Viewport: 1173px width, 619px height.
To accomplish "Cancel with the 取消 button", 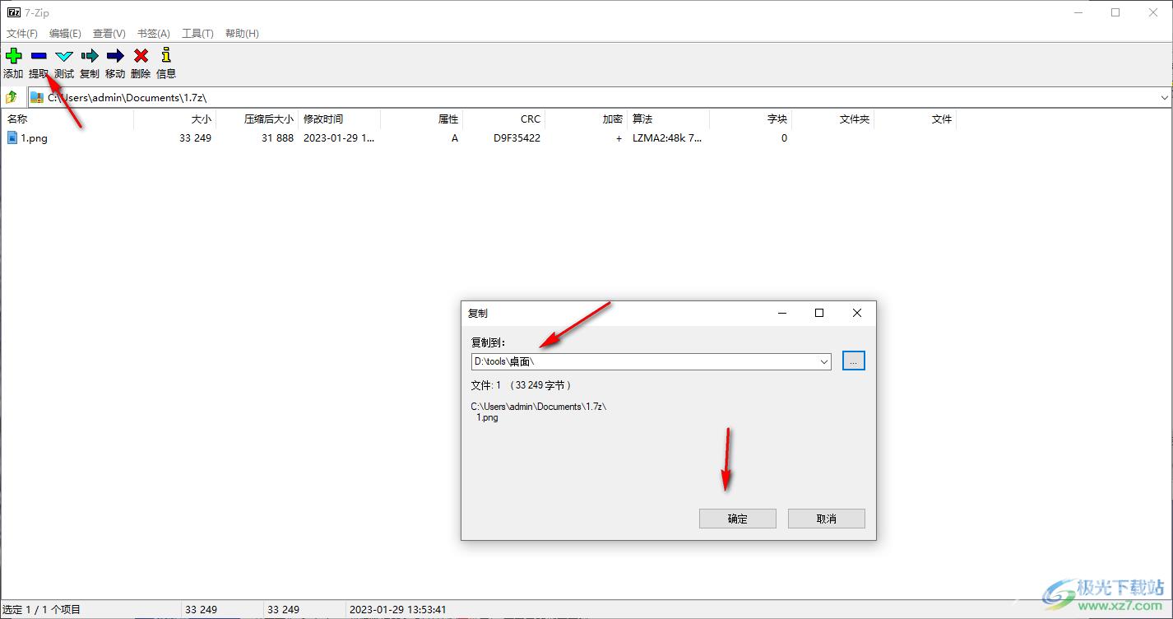I will 827,519.
